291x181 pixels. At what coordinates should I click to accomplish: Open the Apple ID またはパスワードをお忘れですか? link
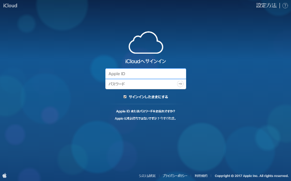click(145, 111)
